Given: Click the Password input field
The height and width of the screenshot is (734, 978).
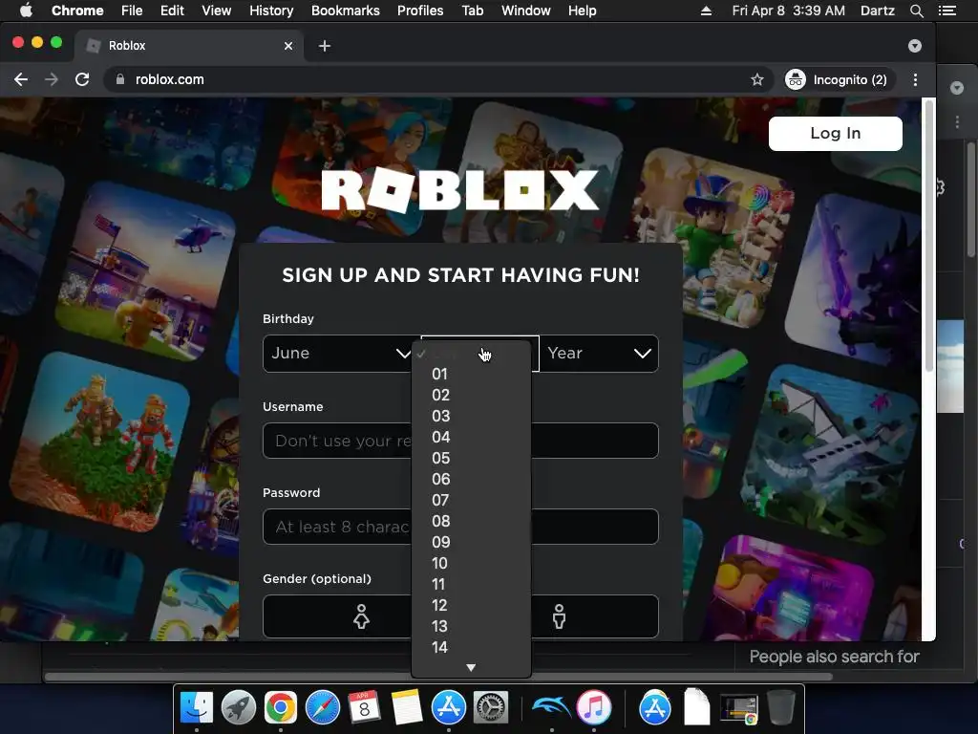Looking at the screenshot, I should pyautogui.click(x=460, y=527).
